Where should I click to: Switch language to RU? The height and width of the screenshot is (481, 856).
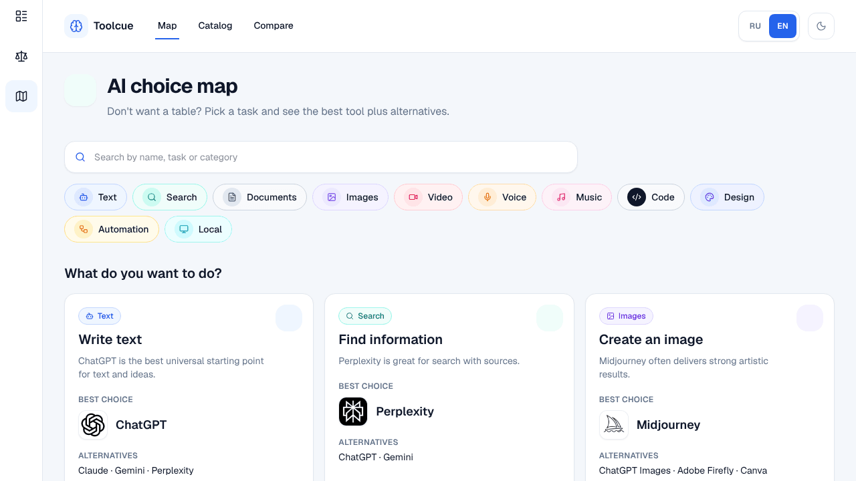[755, 26]
